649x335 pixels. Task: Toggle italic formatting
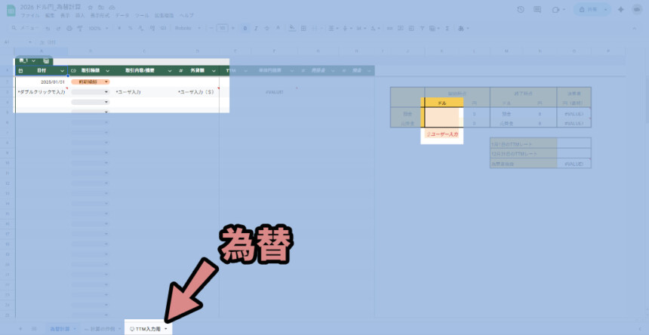256,28
